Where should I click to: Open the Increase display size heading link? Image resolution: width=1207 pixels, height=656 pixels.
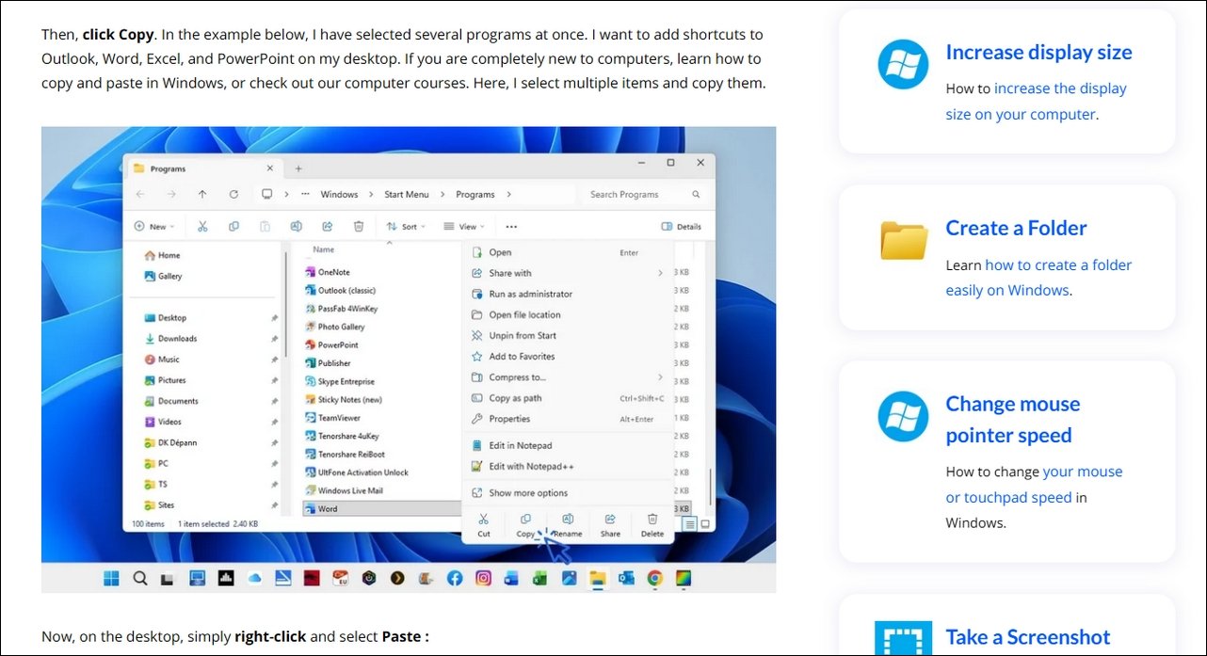[1038, 52]
